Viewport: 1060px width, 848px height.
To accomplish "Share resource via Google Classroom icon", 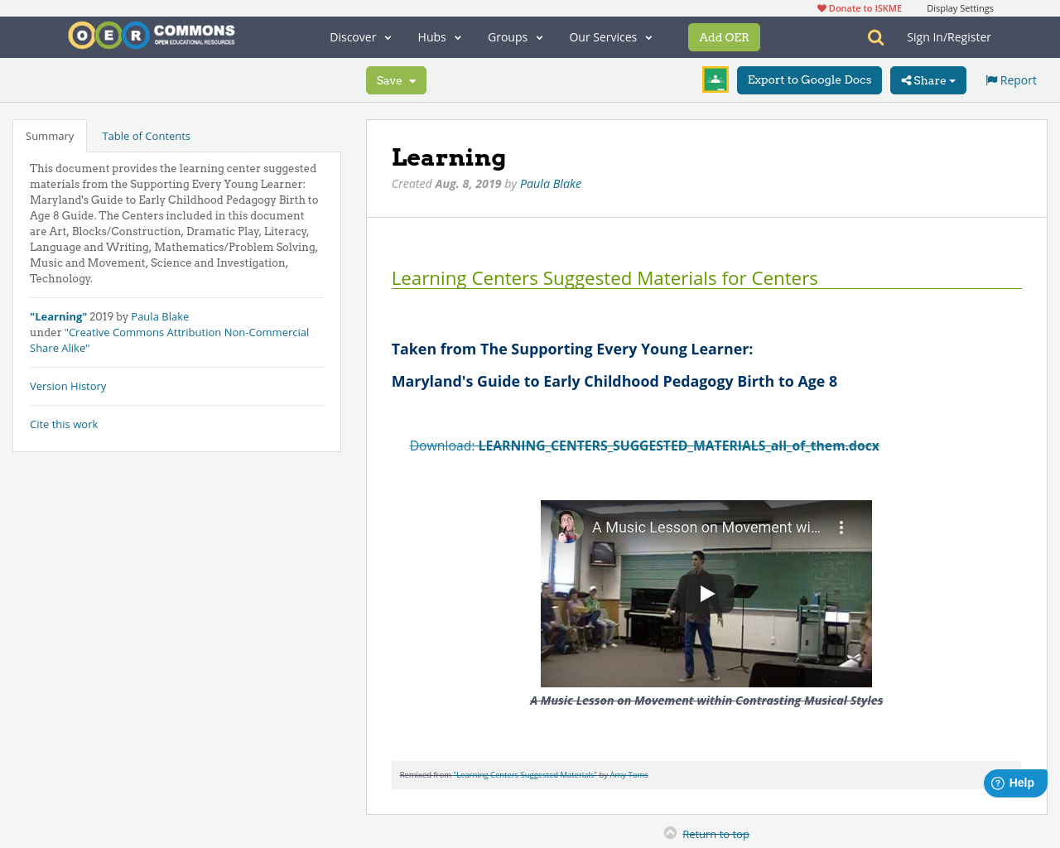I will point(715,79).
